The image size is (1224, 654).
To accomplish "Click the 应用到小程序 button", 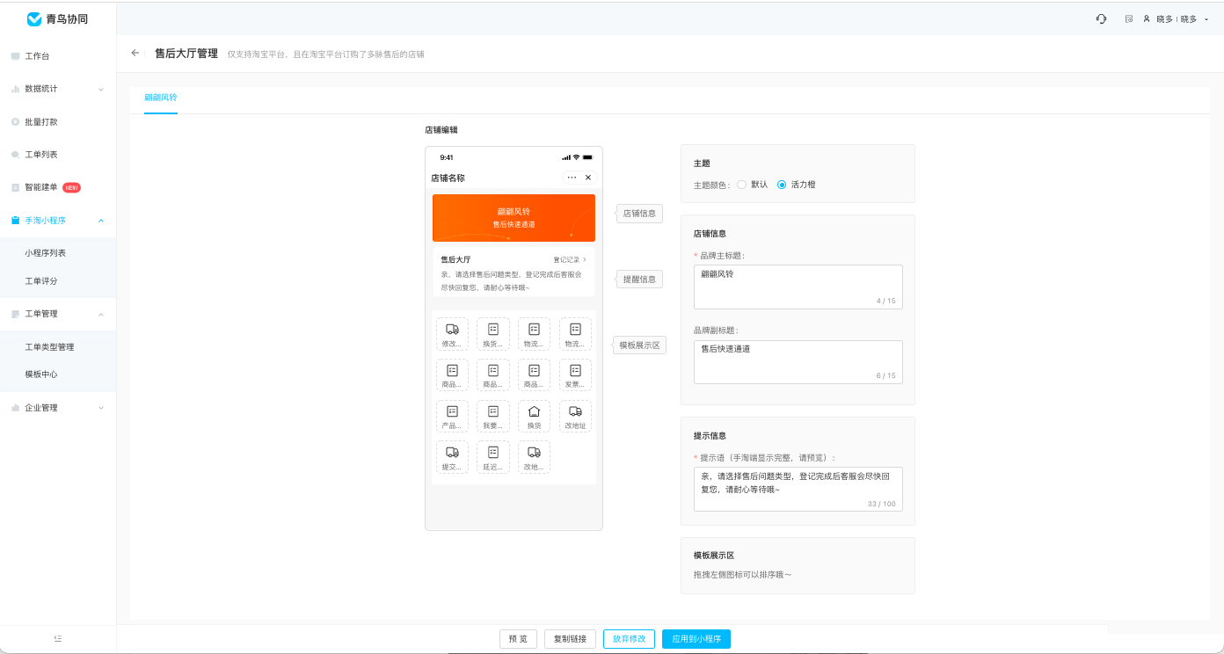I will [x=696, y=639].
